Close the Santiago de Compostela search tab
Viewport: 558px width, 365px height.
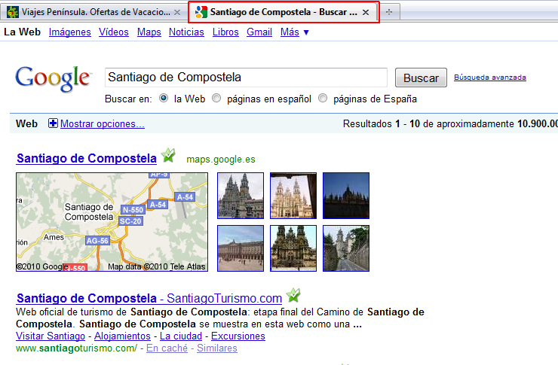tap(366, 13)
